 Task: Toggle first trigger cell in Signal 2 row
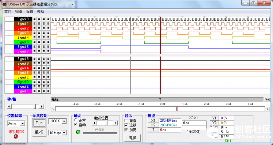[x=35, y=28]
